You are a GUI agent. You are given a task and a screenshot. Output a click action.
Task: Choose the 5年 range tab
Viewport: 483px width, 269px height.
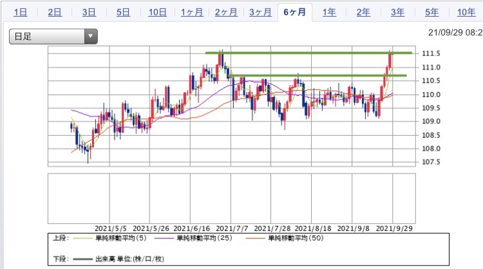coord(432,13)
